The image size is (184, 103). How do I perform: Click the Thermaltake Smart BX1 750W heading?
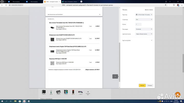point(66,23)
